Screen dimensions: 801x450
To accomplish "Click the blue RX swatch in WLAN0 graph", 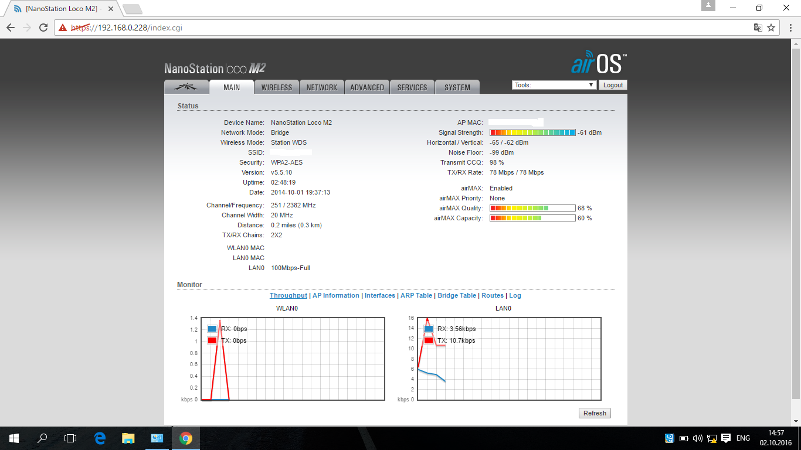I will [212, 329].
